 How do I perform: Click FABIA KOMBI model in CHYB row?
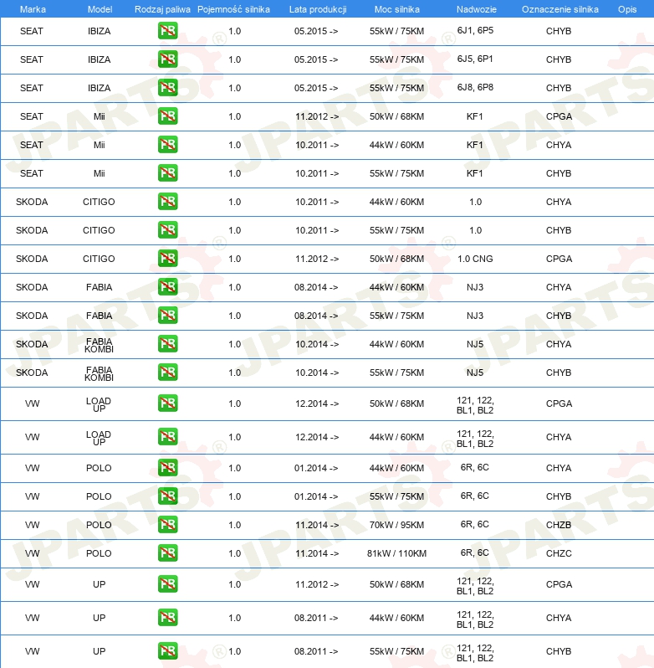[x=100, y=373]
